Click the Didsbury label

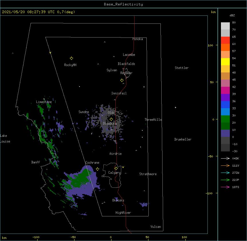pyautogui.click(x=110, y=123)
